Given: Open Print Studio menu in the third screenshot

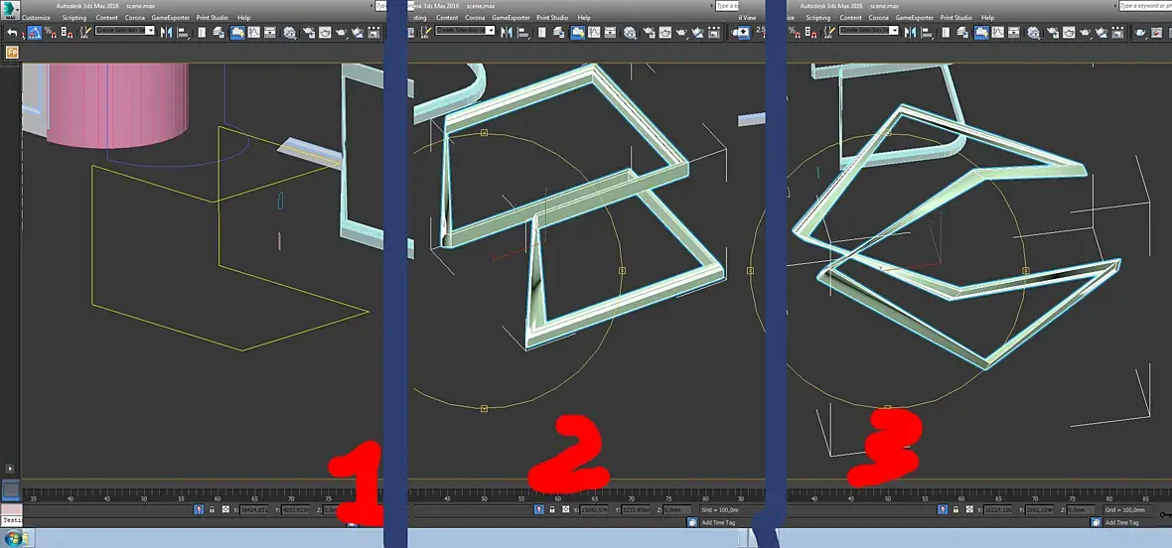Looking at the screenshot, I should pos(956,17).
